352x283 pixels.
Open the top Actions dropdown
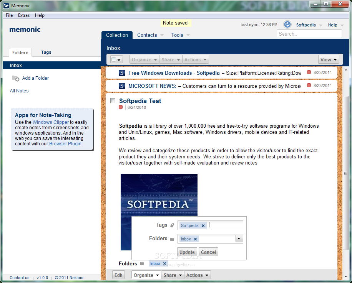click(x=195, y=59)
